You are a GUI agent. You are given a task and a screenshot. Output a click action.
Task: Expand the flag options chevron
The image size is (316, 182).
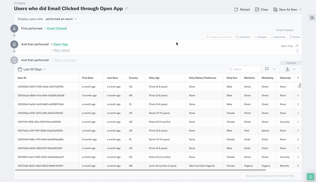pyautogui.click(x=274, y=69)
